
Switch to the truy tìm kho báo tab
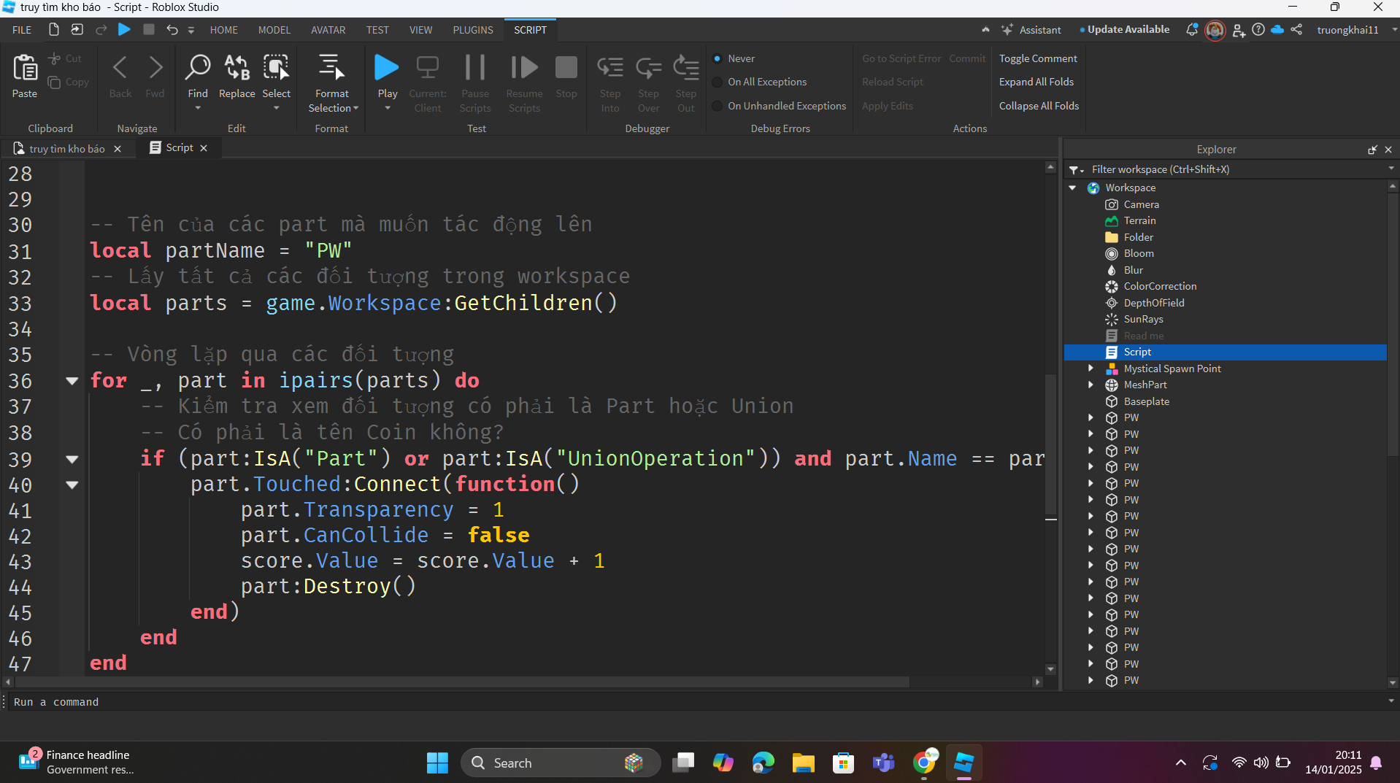[66, 148]
